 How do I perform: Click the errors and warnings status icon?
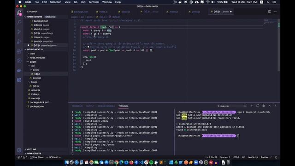[23, 157]
